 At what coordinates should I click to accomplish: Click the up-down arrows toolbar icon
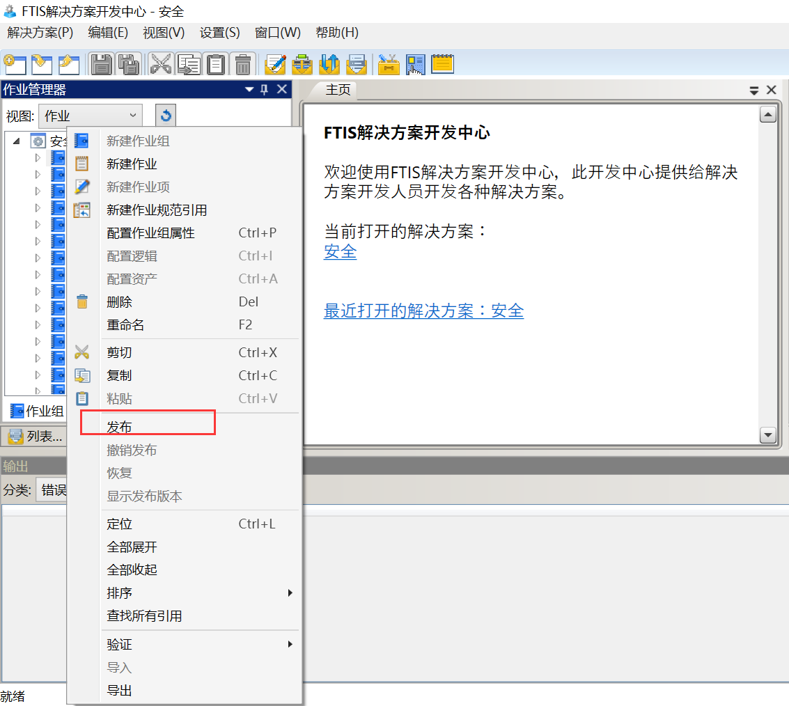[329, 64]
